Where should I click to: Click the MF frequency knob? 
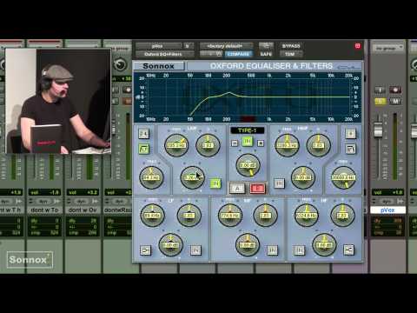coord(230,216)
